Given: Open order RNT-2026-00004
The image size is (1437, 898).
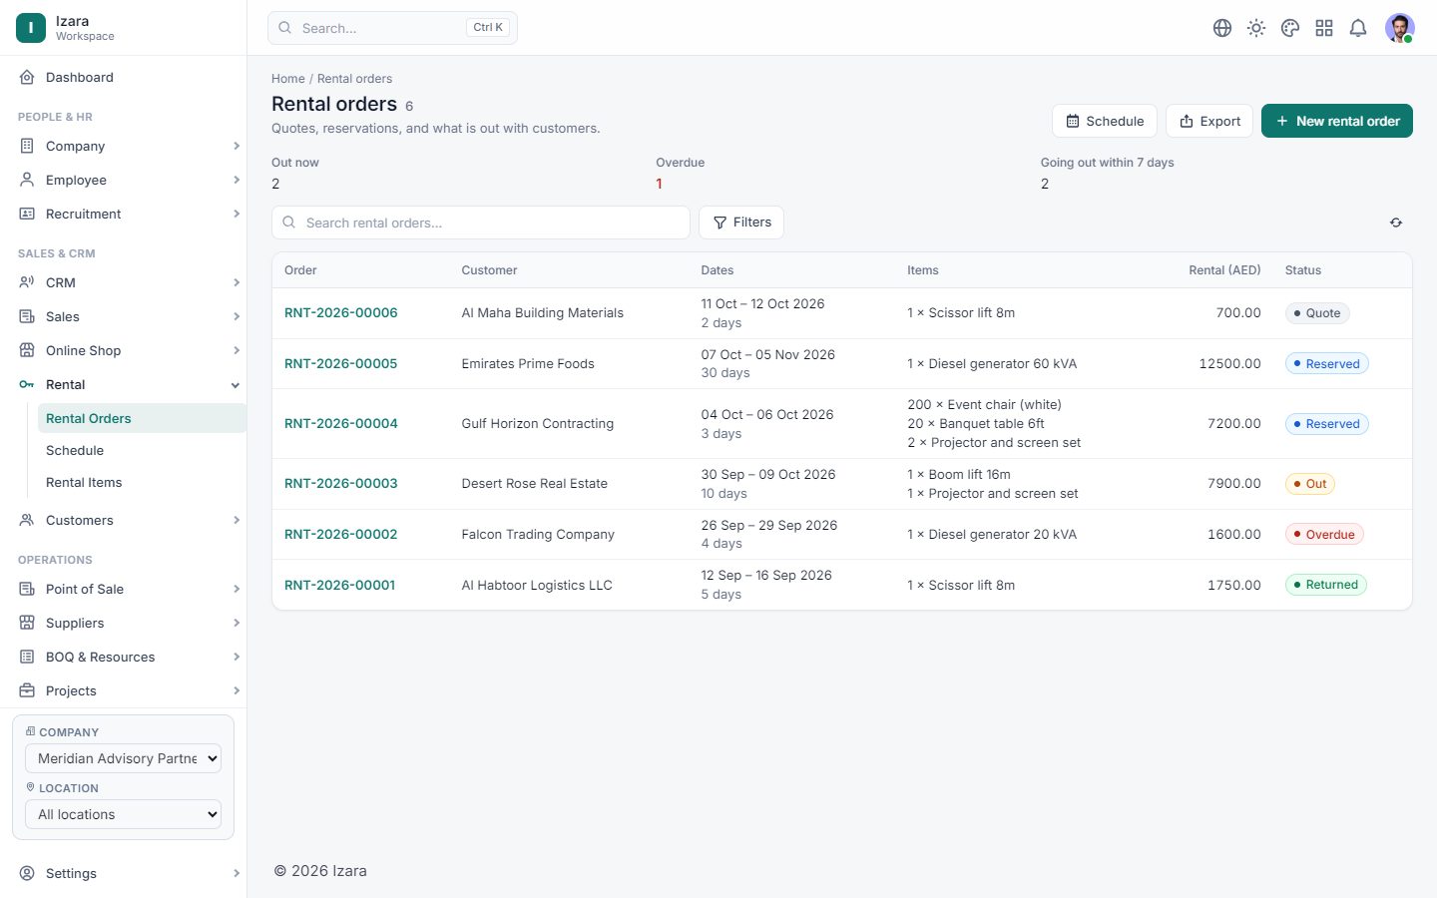Looking at the screenshot, I should click(x=341, y=423).
